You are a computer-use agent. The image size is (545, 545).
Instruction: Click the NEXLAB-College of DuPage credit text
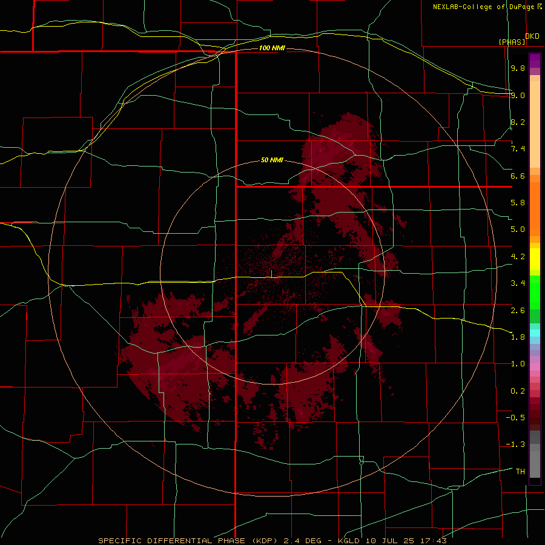pyautogui.click(x=487, y=7)
